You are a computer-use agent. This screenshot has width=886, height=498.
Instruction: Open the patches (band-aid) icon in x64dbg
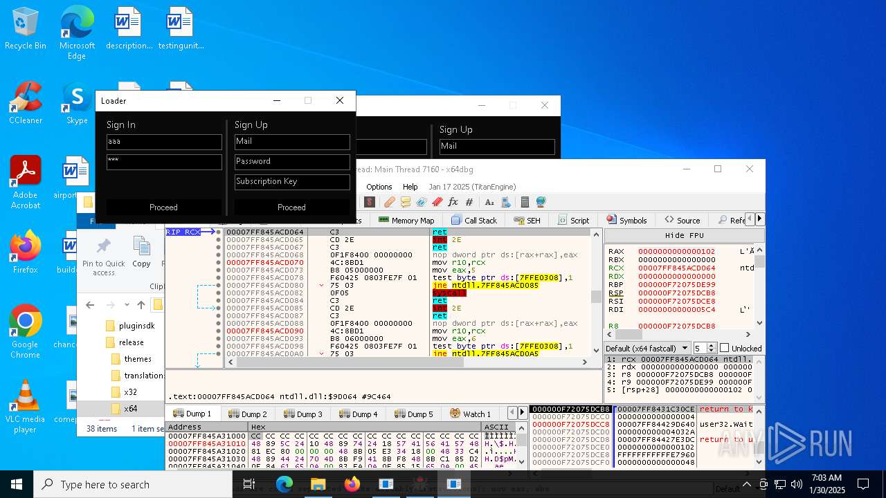(390, 202)
